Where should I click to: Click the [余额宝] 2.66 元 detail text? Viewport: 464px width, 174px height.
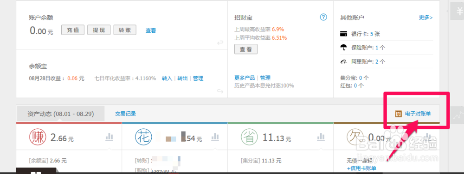tap(48, 161)
